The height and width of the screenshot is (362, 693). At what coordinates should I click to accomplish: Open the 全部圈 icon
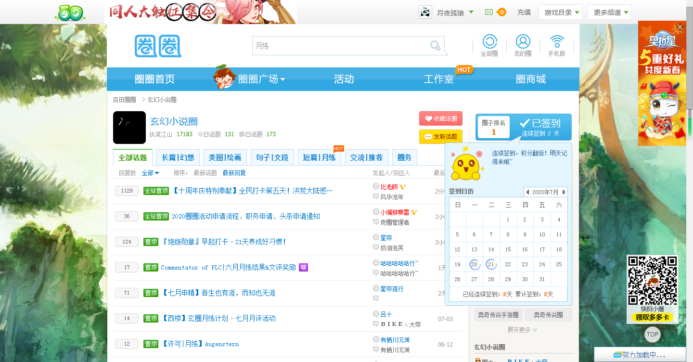[x=489, y=46]
